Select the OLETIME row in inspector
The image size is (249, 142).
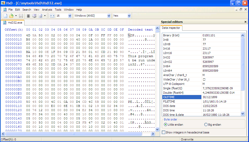pos(201,97)
